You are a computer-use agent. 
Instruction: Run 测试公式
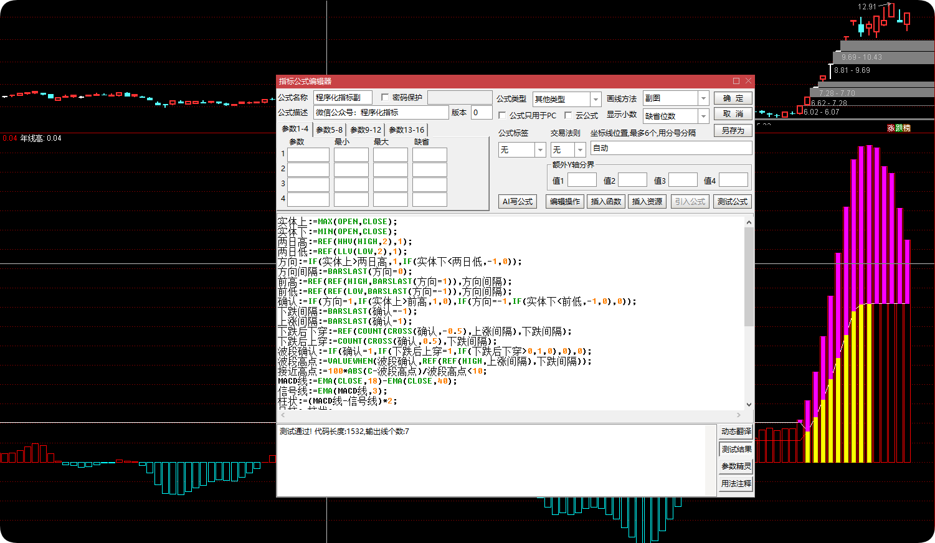coord(733,202)
